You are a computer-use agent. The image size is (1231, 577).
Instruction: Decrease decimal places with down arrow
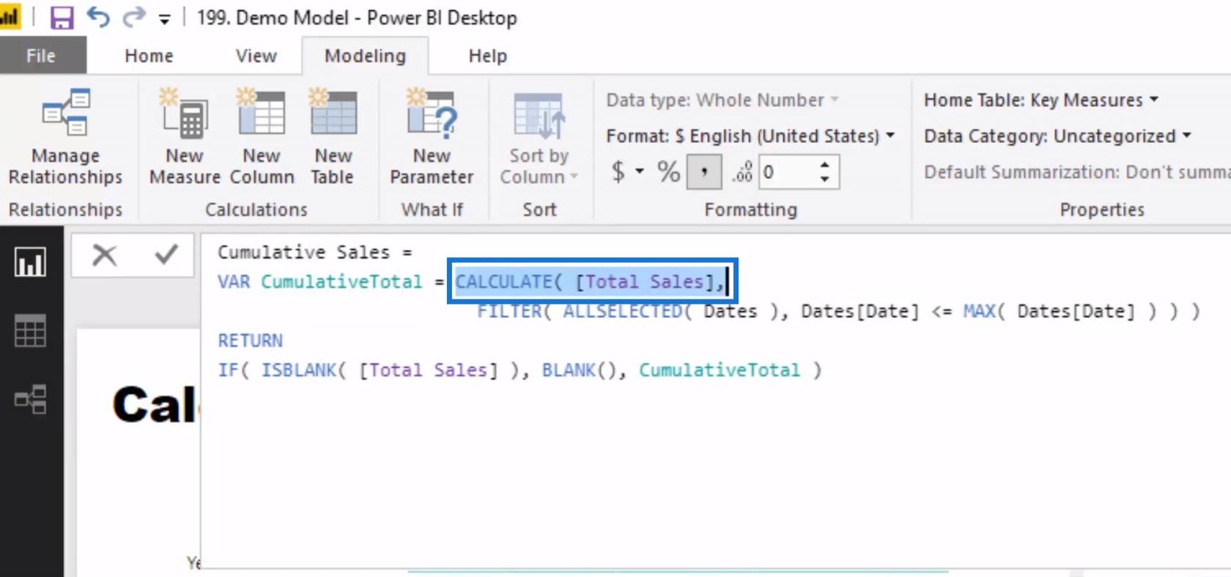click(825, 179)
